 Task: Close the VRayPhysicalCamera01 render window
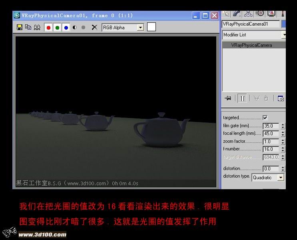214,16
